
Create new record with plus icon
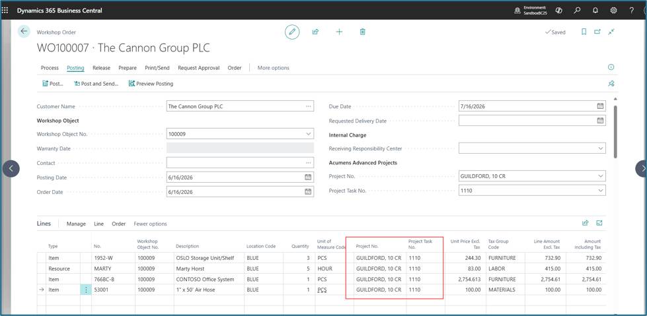(339, 32)
